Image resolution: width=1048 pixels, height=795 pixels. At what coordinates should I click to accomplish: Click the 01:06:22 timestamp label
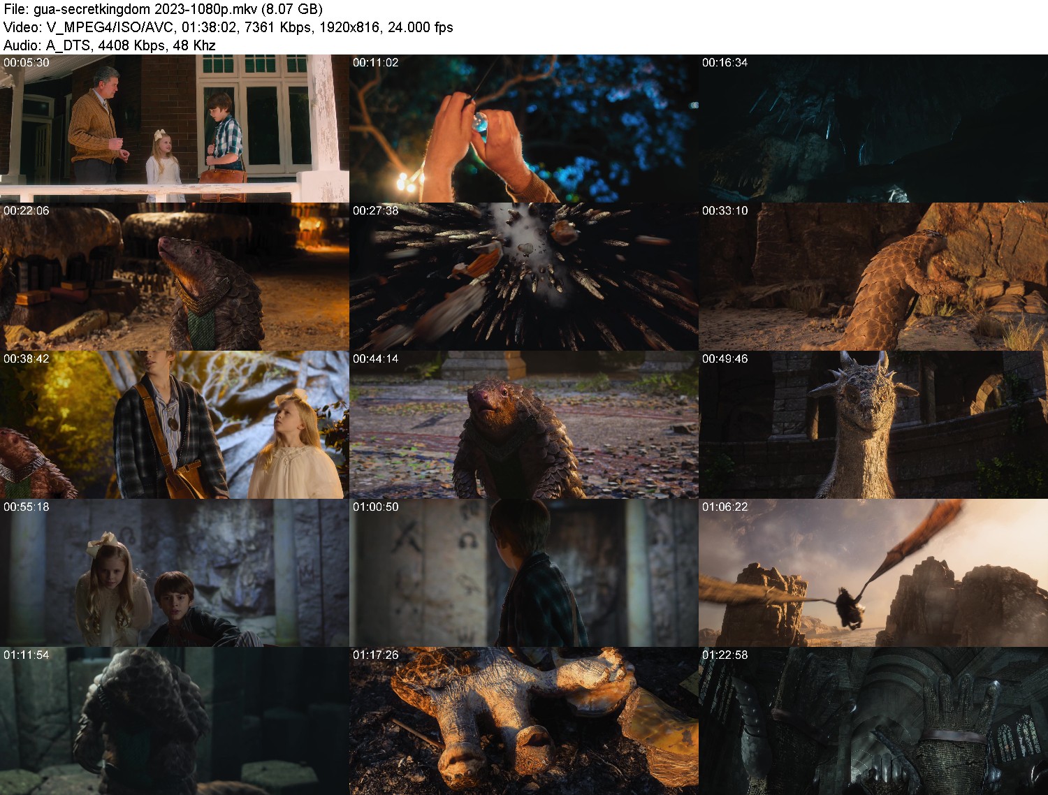[x=725, y=506]
